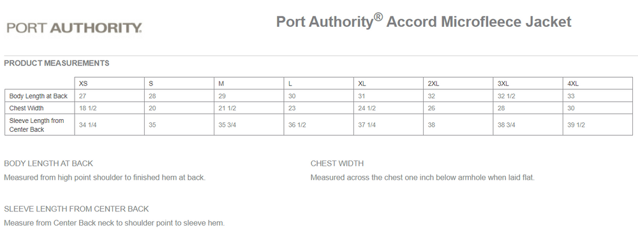Viewport: 638px width, 237px height.
Task: Select the XS size column header
Action: click(x=110, y=83)
